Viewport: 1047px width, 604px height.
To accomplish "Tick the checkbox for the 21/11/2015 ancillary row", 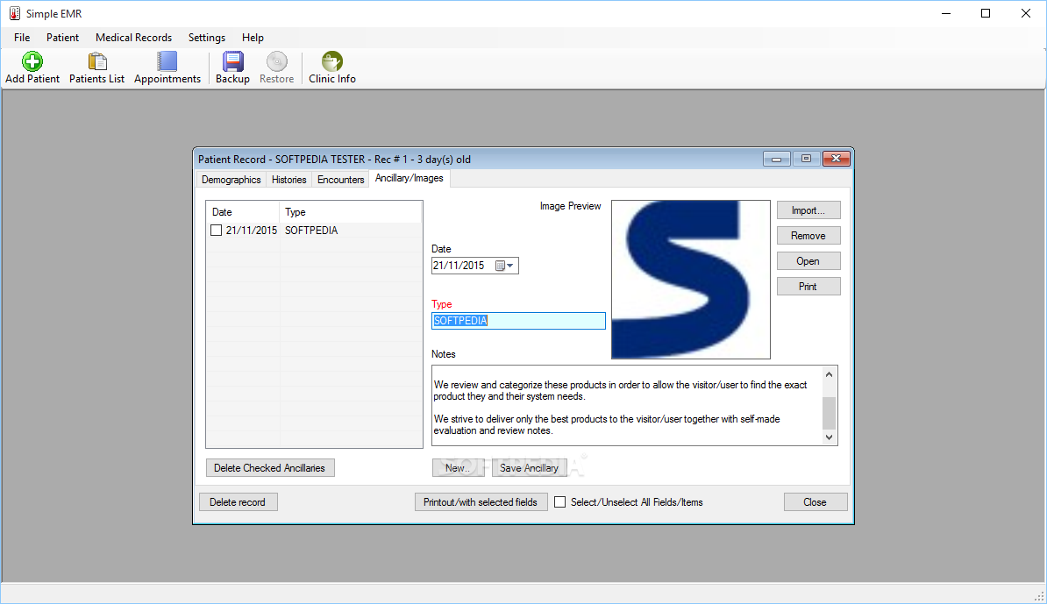I will [x=216, y=231].
